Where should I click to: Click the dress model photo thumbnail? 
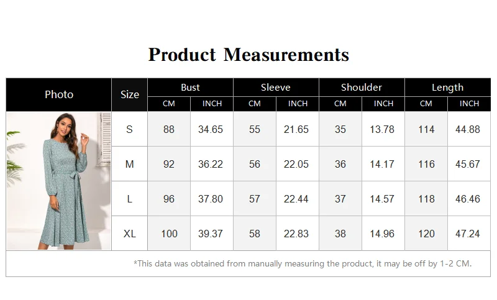pos(59,181)
